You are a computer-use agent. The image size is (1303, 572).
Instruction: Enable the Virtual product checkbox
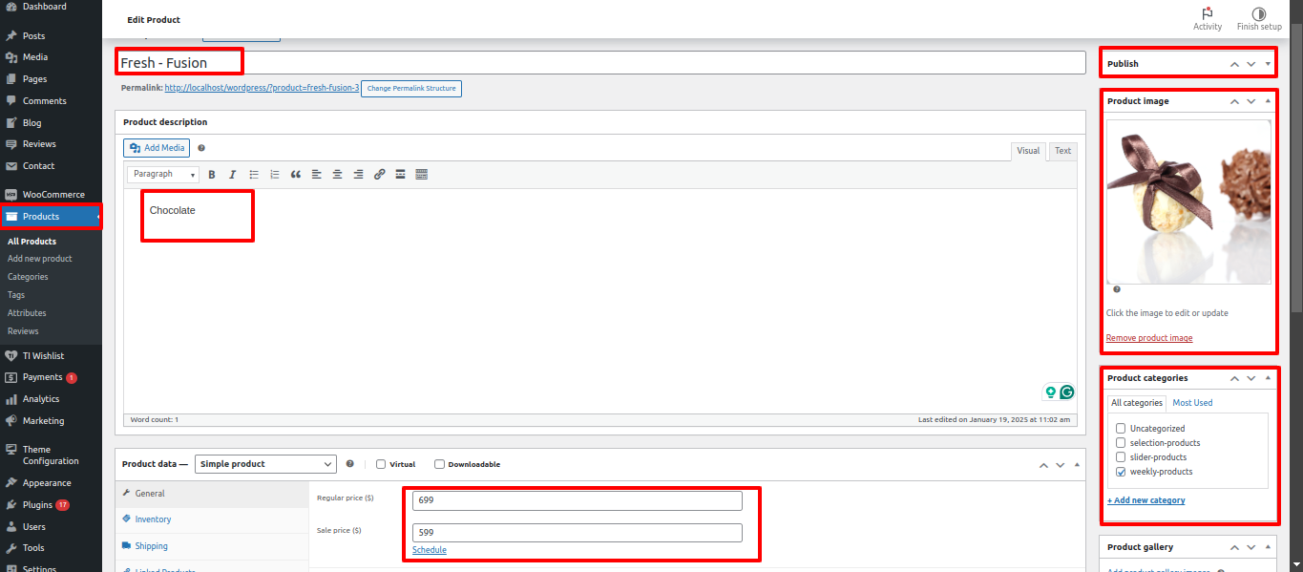tap(381, 464)
